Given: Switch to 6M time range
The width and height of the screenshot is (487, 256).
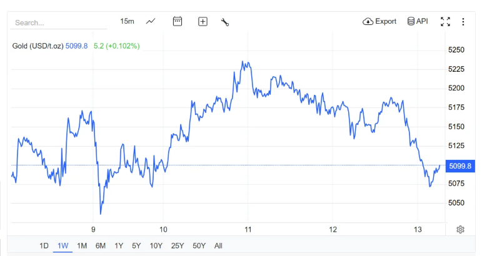Looking at the screenshot, I should tap(101, 245).
